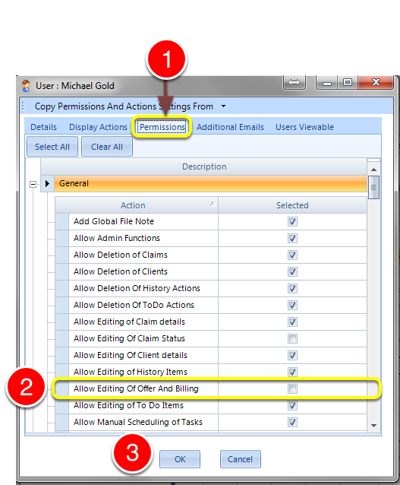Click the Select All button
The image size is (400, 485).
click(52, 147)
